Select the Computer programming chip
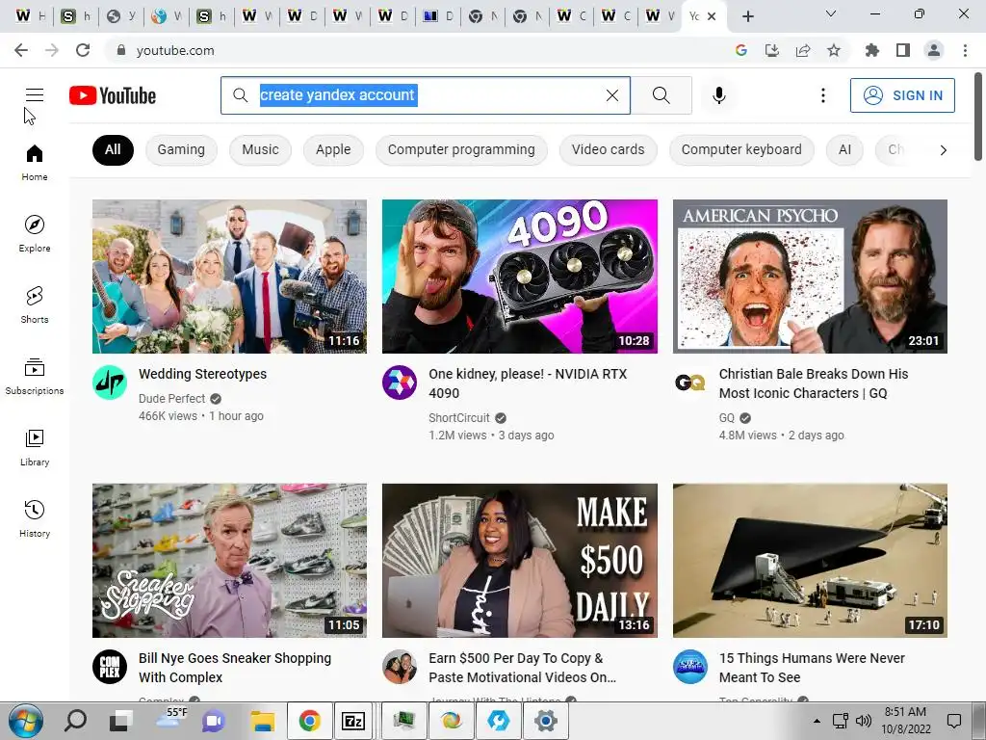The height and width of the screenshot is (740, 986). click(x=461, y=149)
